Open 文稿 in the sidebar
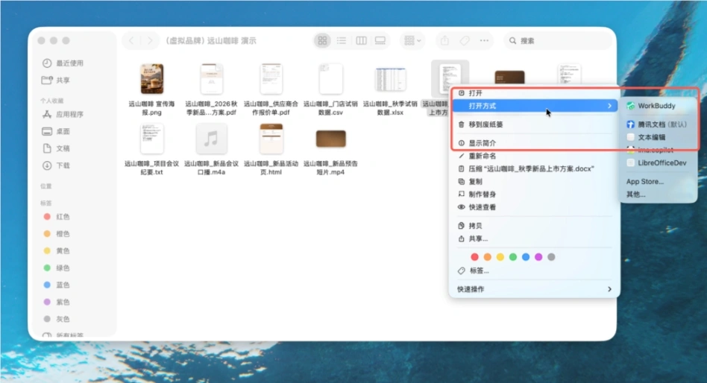The image size is (707, 383). coord(57,148)
